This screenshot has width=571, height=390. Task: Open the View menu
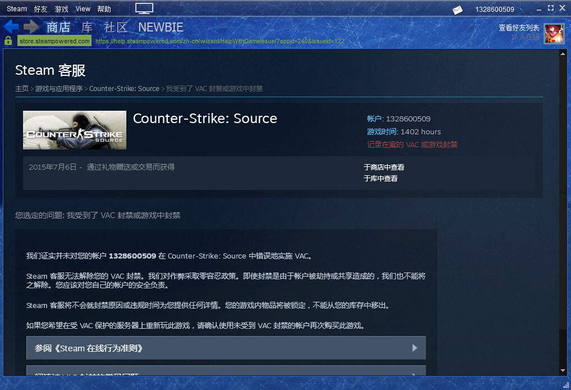(x=83, y=9)
